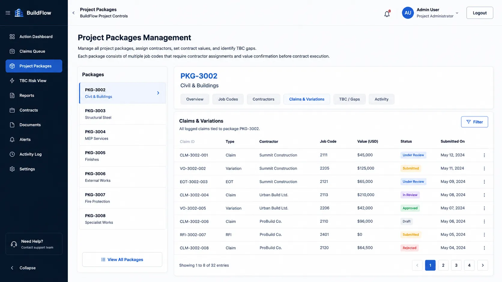
Task: Click the Alerts bell icon in sidebar
Action: pyautogui.click(x=12, y=139)
